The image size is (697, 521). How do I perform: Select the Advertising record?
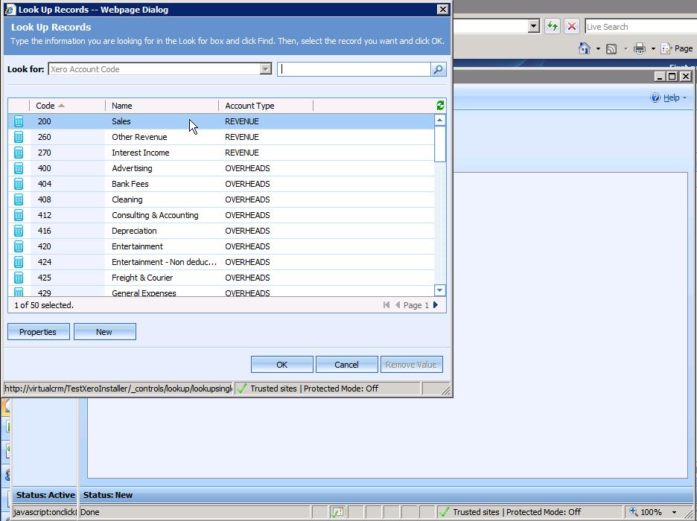(x=221, y=168)
